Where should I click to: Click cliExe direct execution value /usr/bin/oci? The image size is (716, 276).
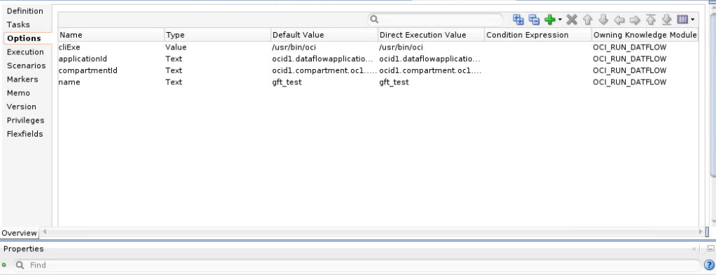pos(401,47)
